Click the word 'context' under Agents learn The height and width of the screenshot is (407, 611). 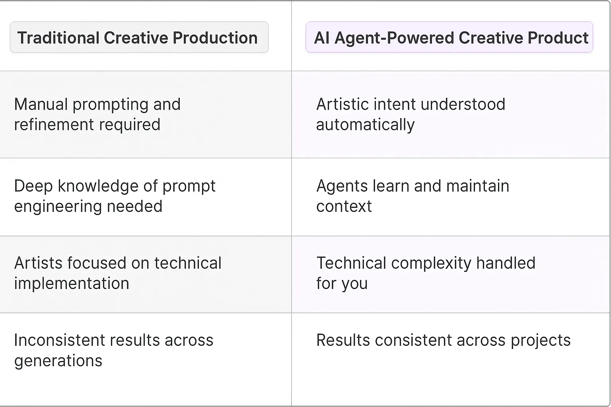[x=344, y=207]
